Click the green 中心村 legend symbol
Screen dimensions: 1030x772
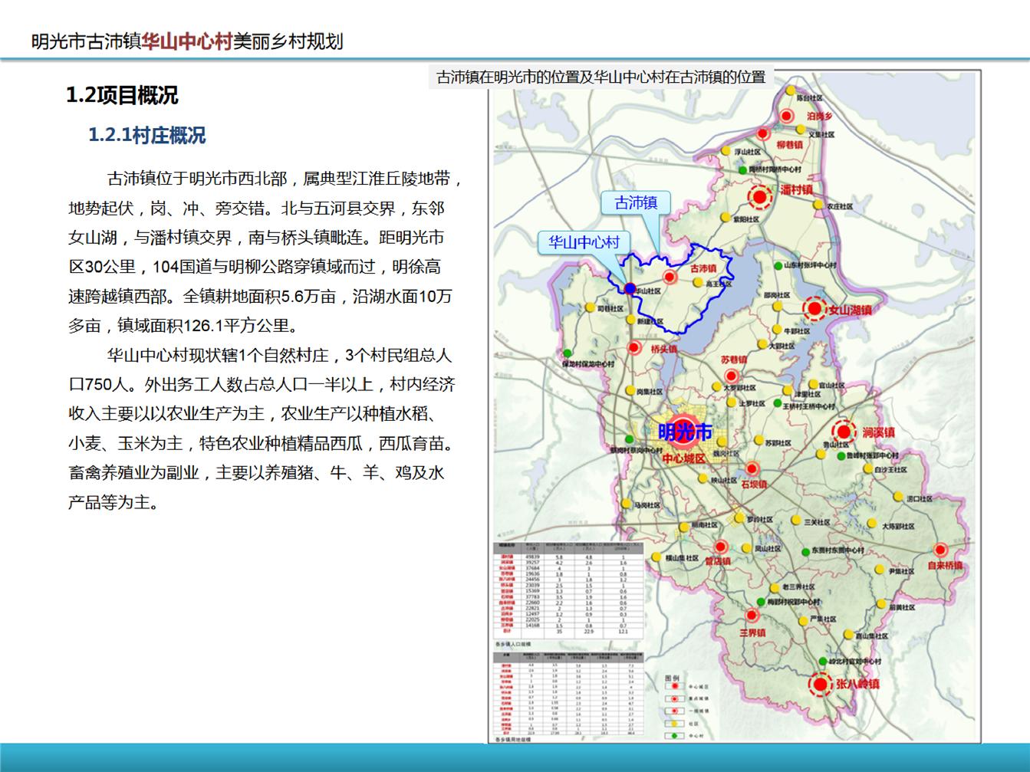click(x=673, y=735)
